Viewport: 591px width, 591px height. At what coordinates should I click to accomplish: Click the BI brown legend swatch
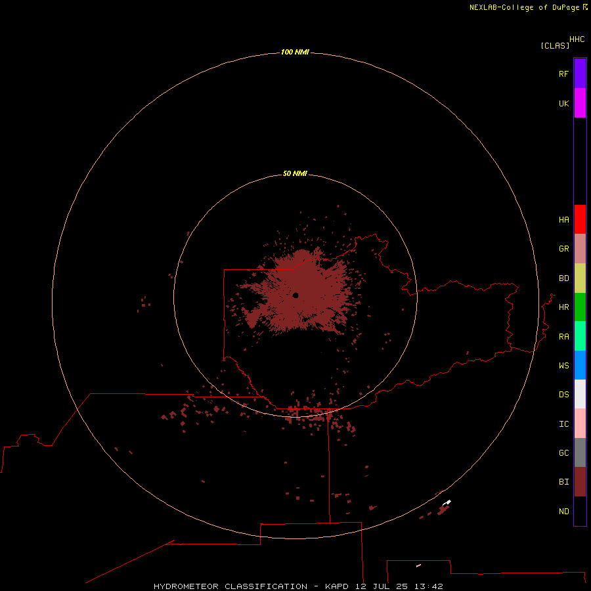click(580, 482)
